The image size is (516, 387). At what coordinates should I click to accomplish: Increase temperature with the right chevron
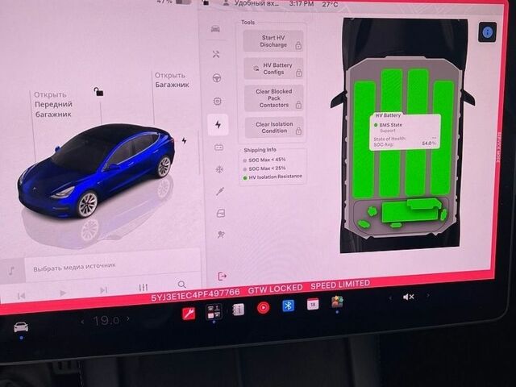128,318
